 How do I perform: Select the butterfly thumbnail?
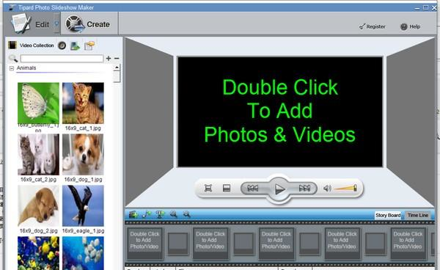tap(38, 103)
